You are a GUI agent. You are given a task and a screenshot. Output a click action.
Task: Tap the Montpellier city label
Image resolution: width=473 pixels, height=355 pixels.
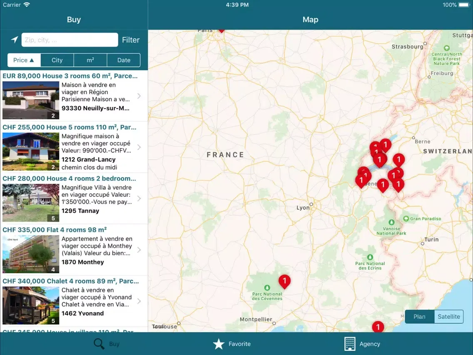tap(256, 320)
